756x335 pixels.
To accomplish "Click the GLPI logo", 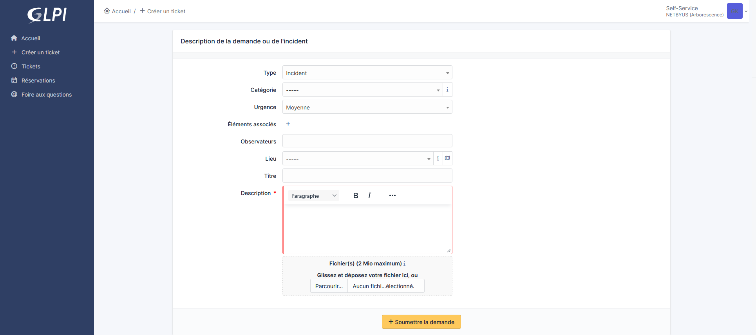I will coord(47,15).
